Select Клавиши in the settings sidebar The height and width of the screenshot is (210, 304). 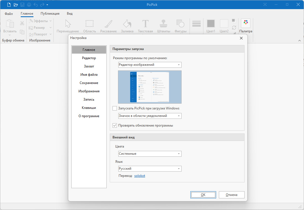point(89,108)
